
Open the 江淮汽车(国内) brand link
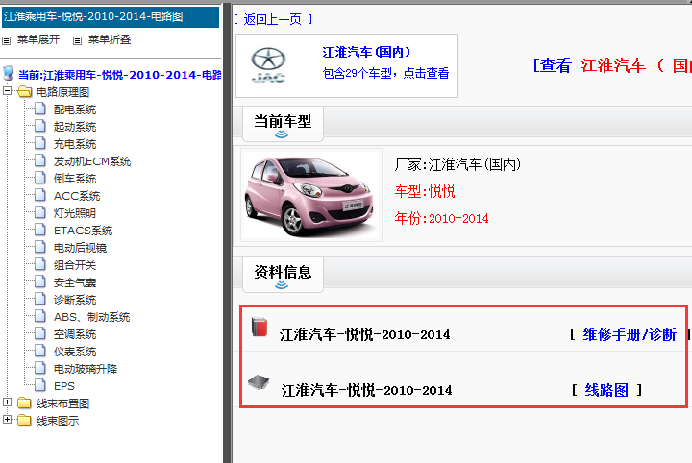click(366, 53)
